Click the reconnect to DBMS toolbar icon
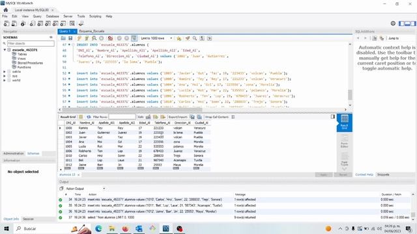The image size is (417, 234). click(x=81, y=23)
